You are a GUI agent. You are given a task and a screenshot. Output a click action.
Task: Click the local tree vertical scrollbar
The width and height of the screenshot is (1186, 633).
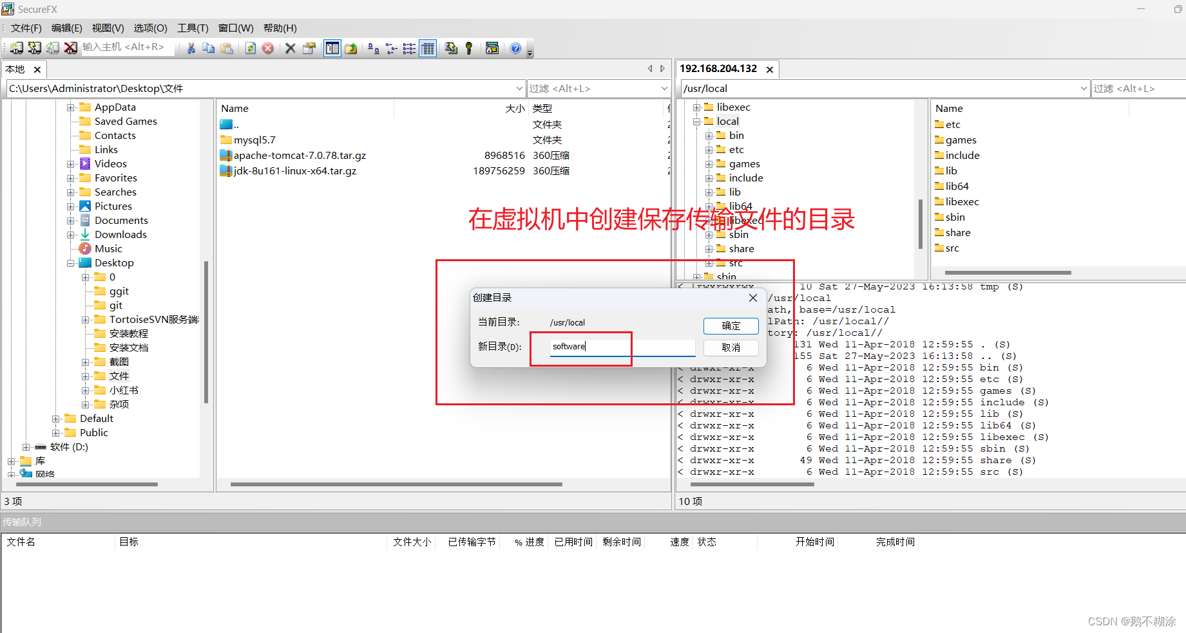206,332
